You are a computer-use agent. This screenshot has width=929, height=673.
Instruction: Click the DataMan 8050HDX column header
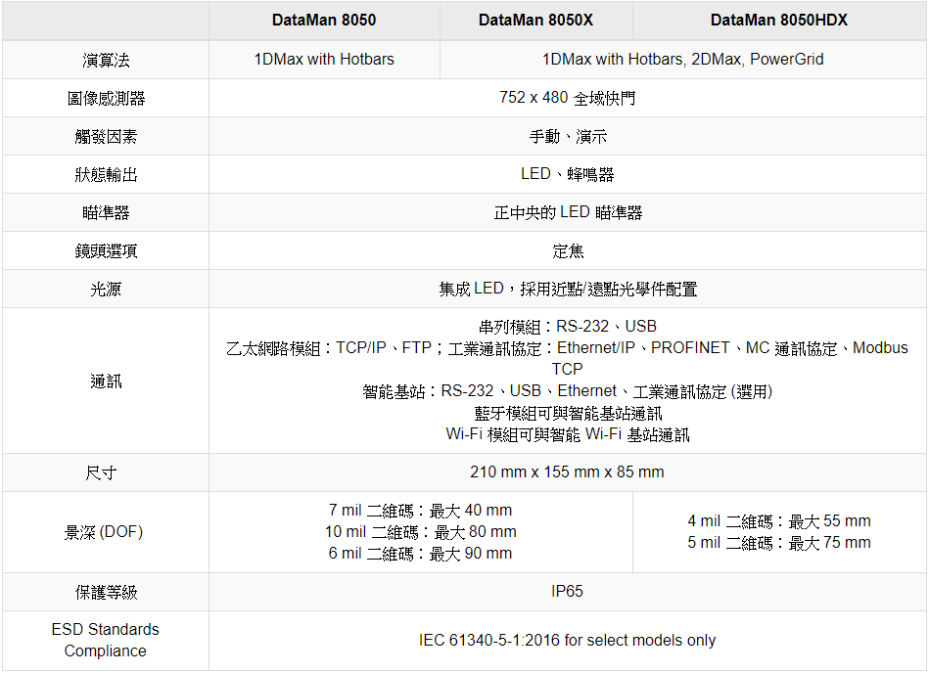click(778, 21)
